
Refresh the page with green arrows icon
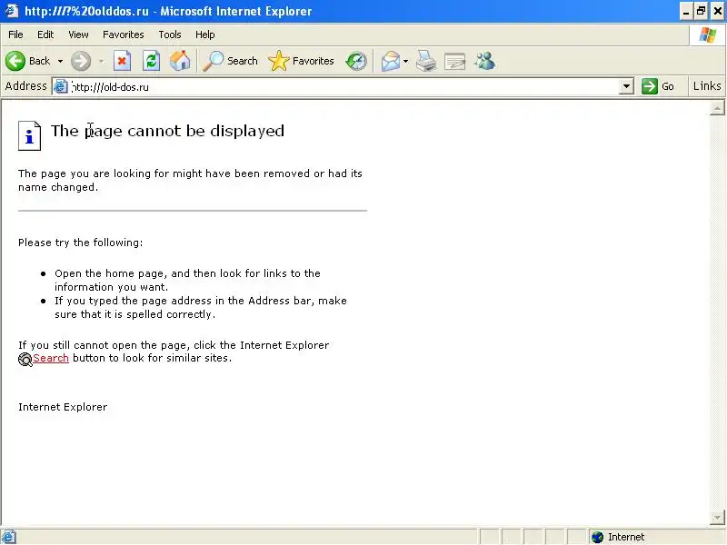[x=151, y=61]
